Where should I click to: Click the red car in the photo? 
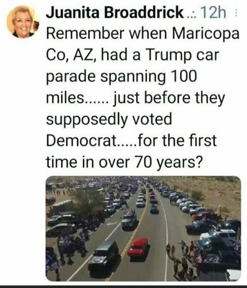139,248
